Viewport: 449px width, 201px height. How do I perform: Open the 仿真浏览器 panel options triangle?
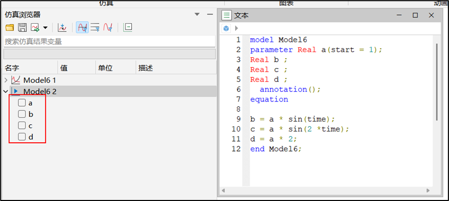coord(197,14)
